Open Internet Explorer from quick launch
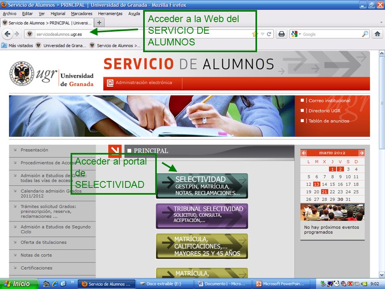The height and width of the screenshot is (289, 385). click(x=55, y=284)
